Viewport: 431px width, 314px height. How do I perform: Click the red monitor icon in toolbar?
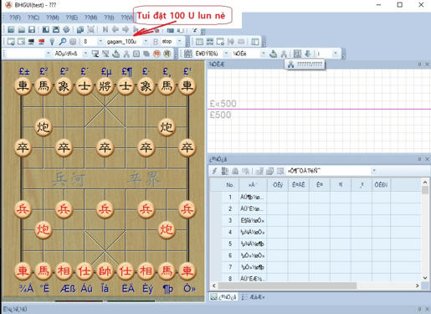[42, 42]
